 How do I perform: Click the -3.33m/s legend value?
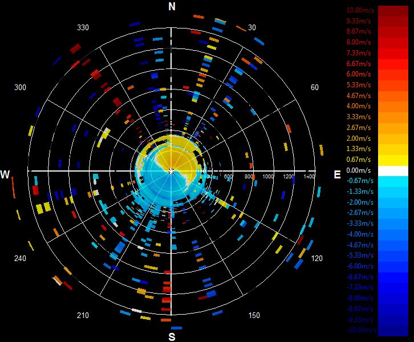click(360, 223)
